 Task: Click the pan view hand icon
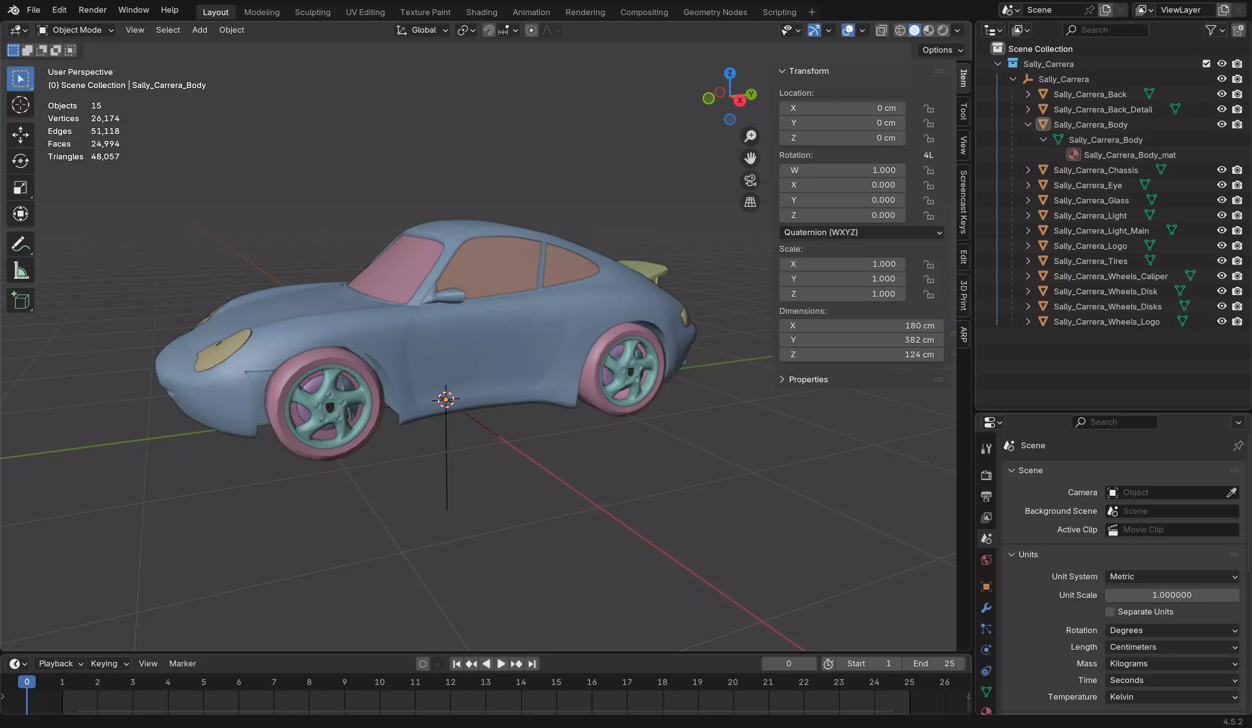point(750,158)
